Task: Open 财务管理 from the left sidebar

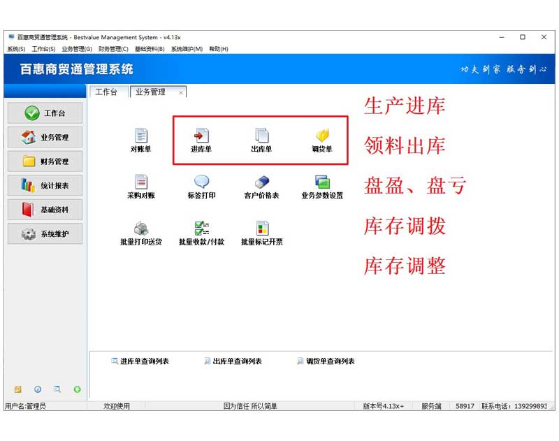Action: click(45, 161)
